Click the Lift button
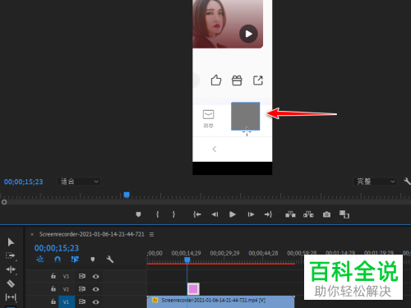 click(290, 214)
